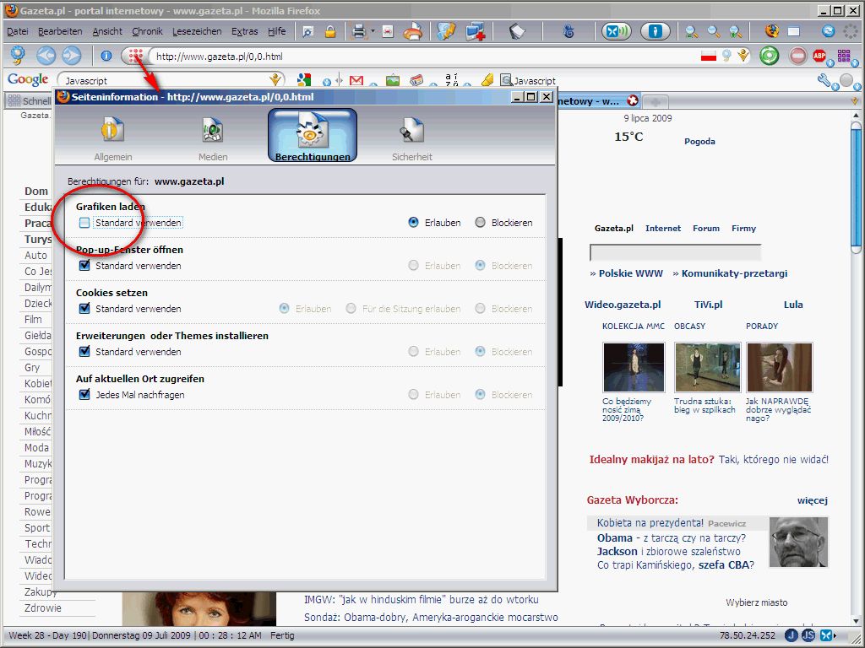Viewport: 865px width, 648px height.
Task: Switch to the Sicherheit tab
Action: click(412, 137)
